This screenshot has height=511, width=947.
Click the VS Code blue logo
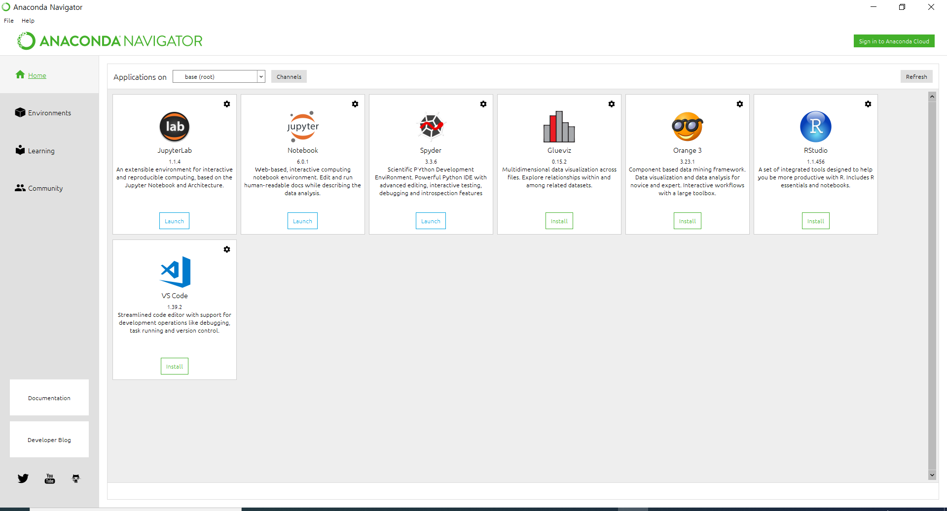(x=175, y=272)
